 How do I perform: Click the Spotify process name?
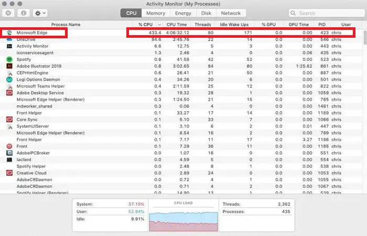(24, 59)
